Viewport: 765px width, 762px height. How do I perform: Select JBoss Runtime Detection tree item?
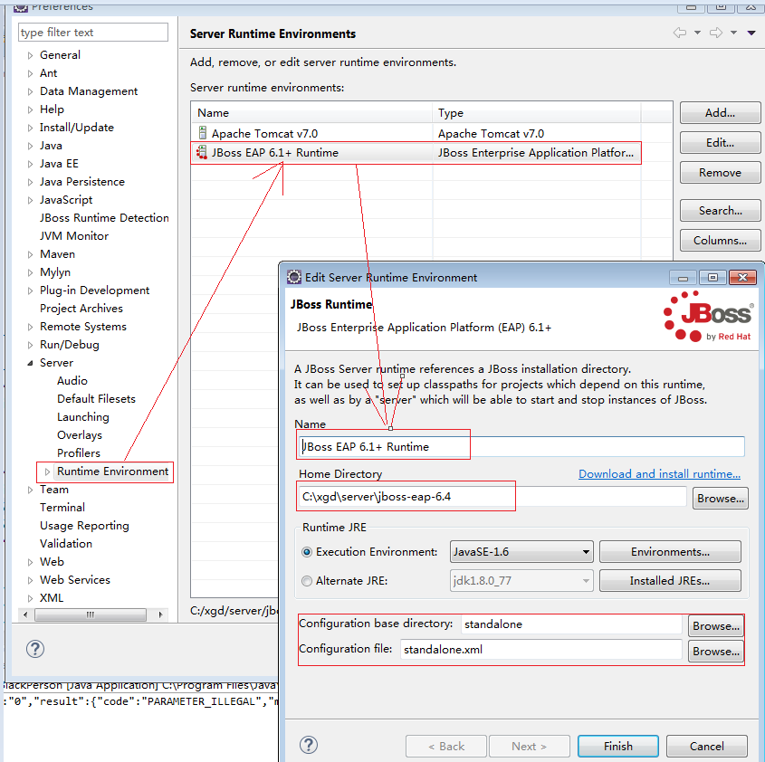(104, 217)
